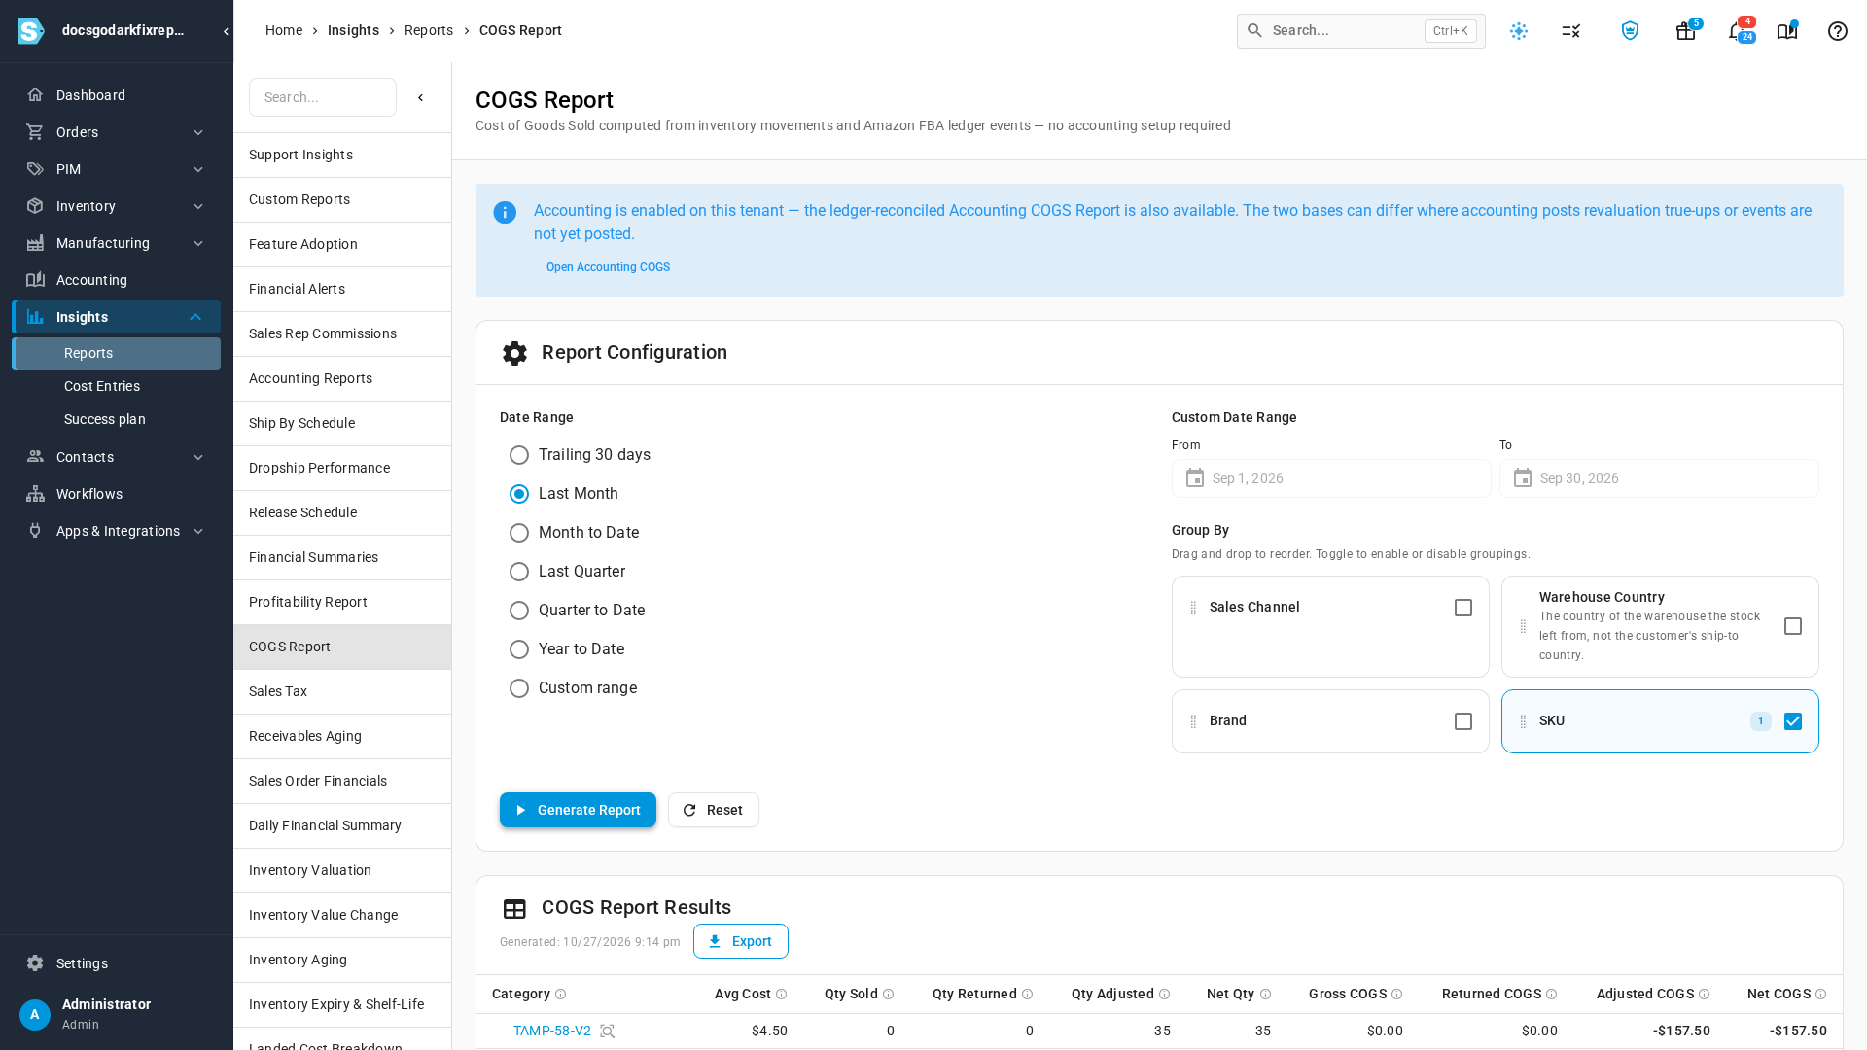The image size is (1867, 1050).
Task: Click the Reset button
Action: click(714, 810)
